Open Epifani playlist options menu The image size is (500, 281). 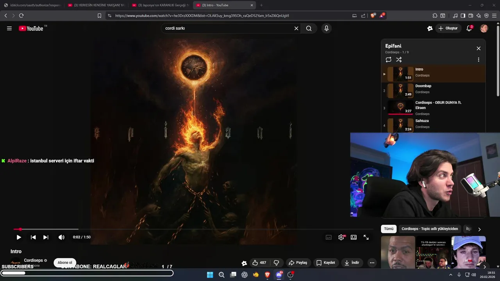pyautogui.click(x=479, y=60)
